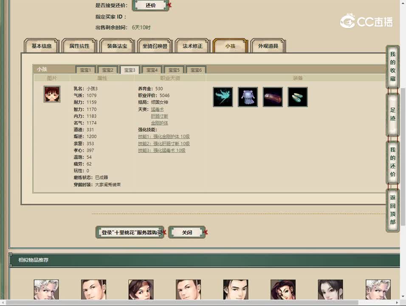Select the 宝宝3 sub-tab
The image size is (406, 306).
[x=130, y=70]
